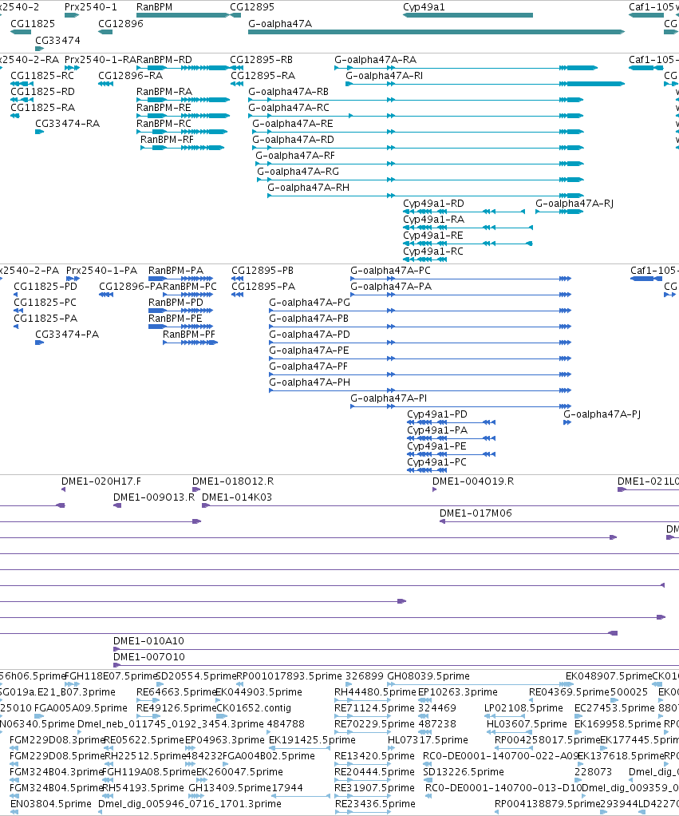Select transcript RanBPM-RE
This screenshot has height=816, width=679.
[x=164, y=108]
